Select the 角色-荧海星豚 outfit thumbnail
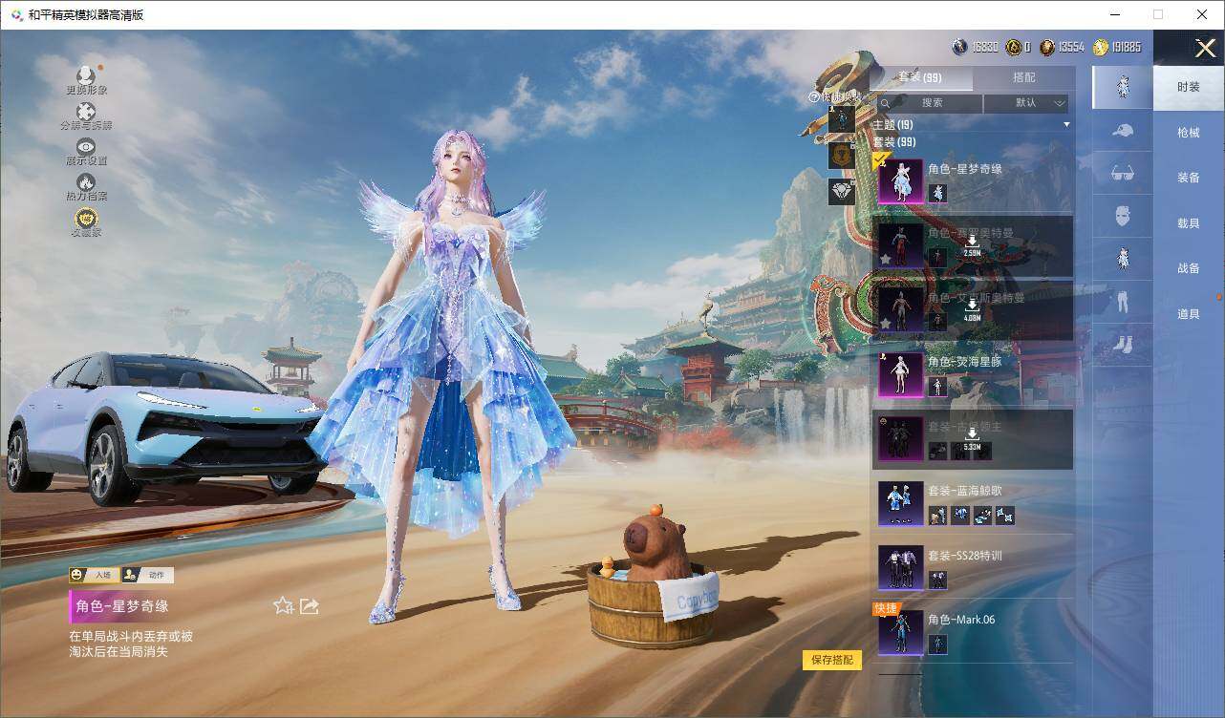This screenshot has width=1225, height=718. (x=900, y=374)
